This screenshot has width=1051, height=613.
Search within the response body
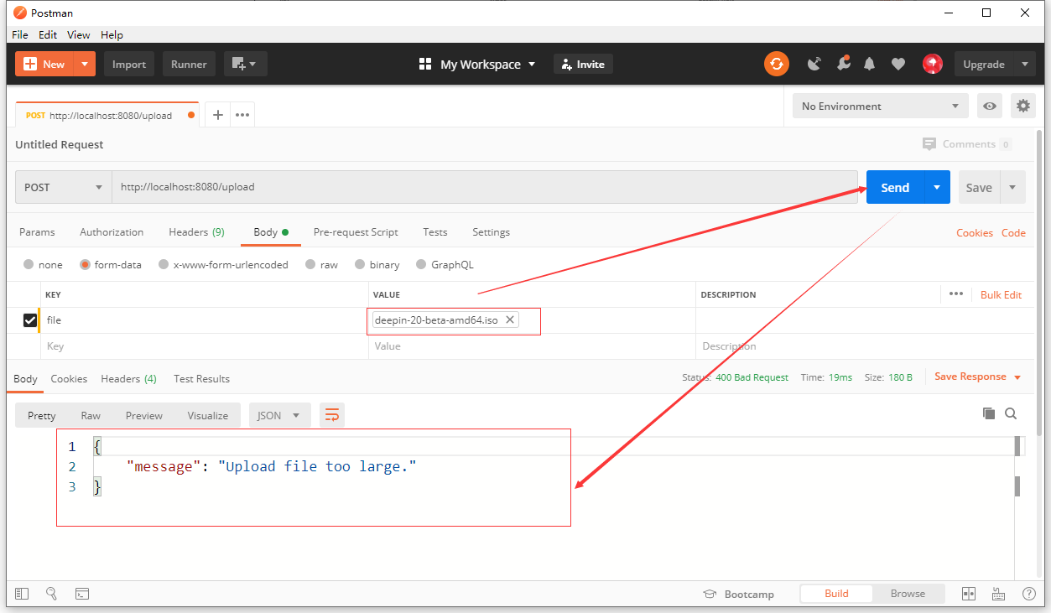[1011, 413]
